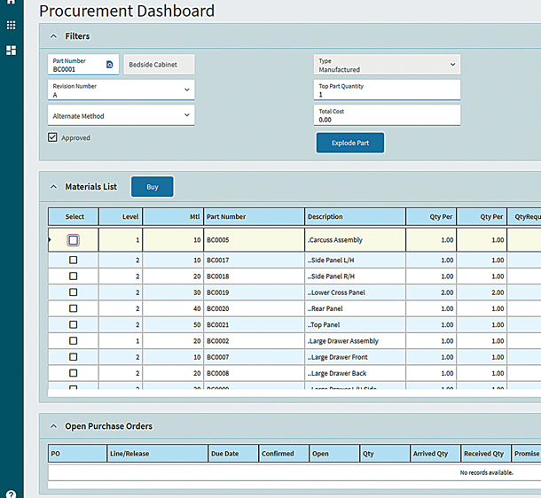
Task: Click the help question mark icon
Action: (12, 493)
